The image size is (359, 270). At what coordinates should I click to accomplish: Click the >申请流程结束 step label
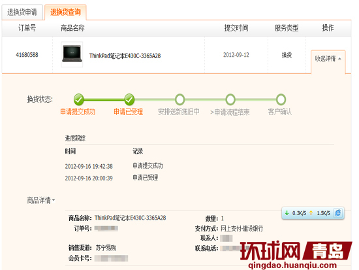click(x=230, y=112)
